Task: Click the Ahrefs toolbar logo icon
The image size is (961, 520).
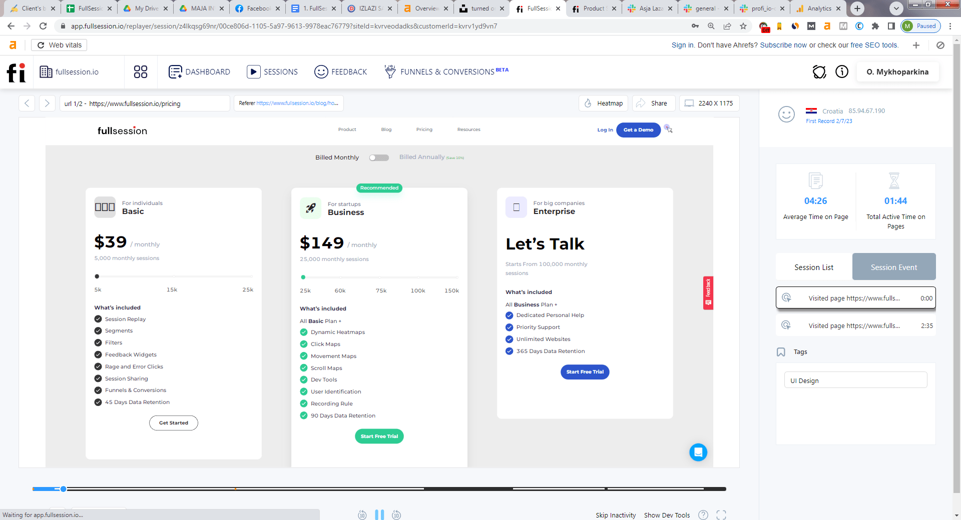Action: (x=13, y=45)
